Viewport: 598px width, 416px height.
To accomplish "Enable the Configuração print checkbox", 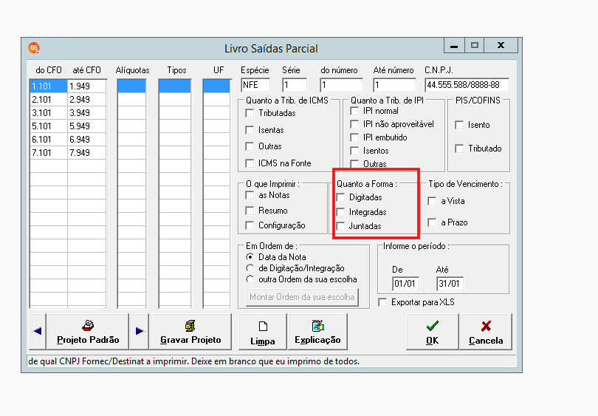I will coord(250,225).
